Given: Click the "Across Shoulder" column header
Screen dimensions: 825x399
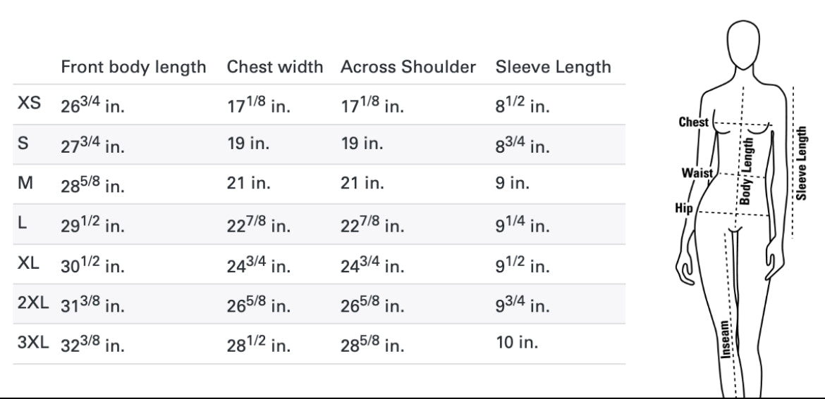Looking at the screenshot, I should pyautogui.click(x=408, y=68).
